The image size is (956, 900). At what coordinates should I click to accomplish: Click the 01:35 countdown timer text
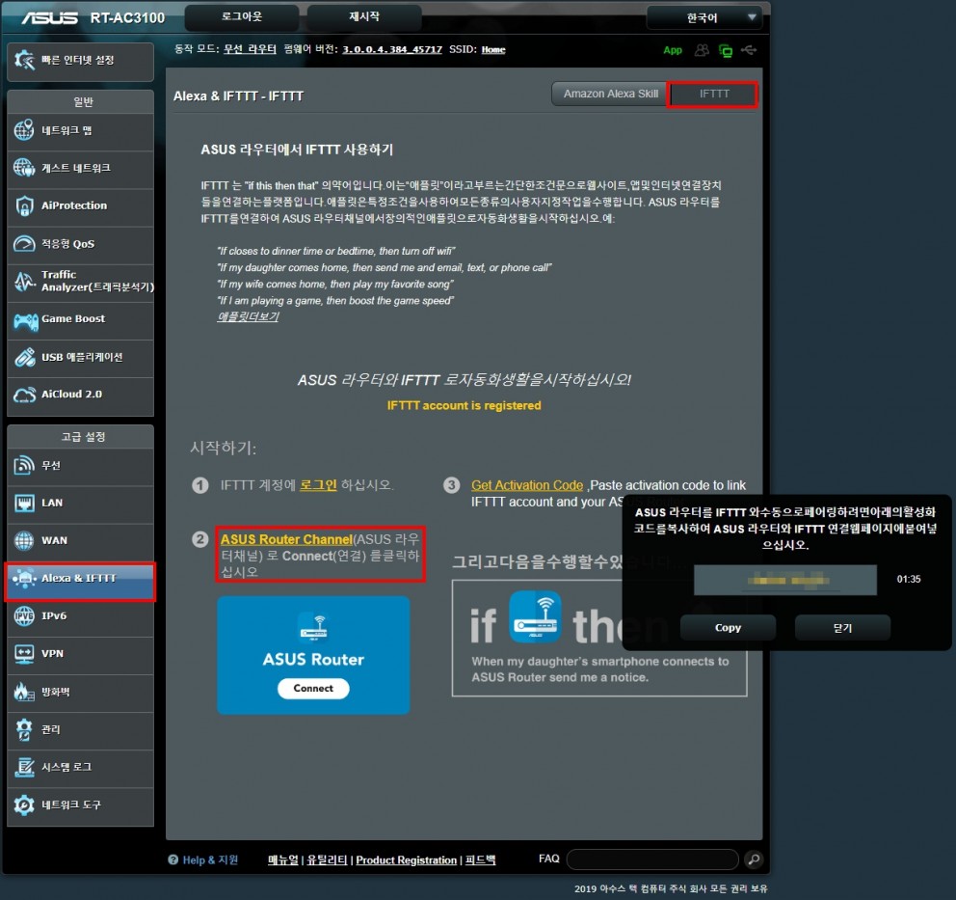point(909,579)
